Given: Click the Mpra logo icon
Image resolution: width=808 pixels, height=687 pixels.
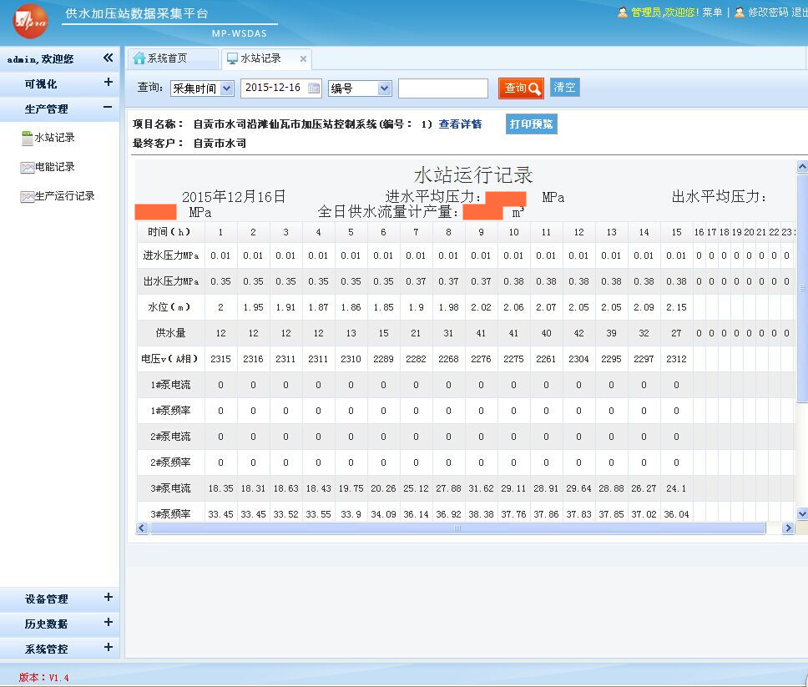Looking at the screenshot, I should tap(30, 22).
